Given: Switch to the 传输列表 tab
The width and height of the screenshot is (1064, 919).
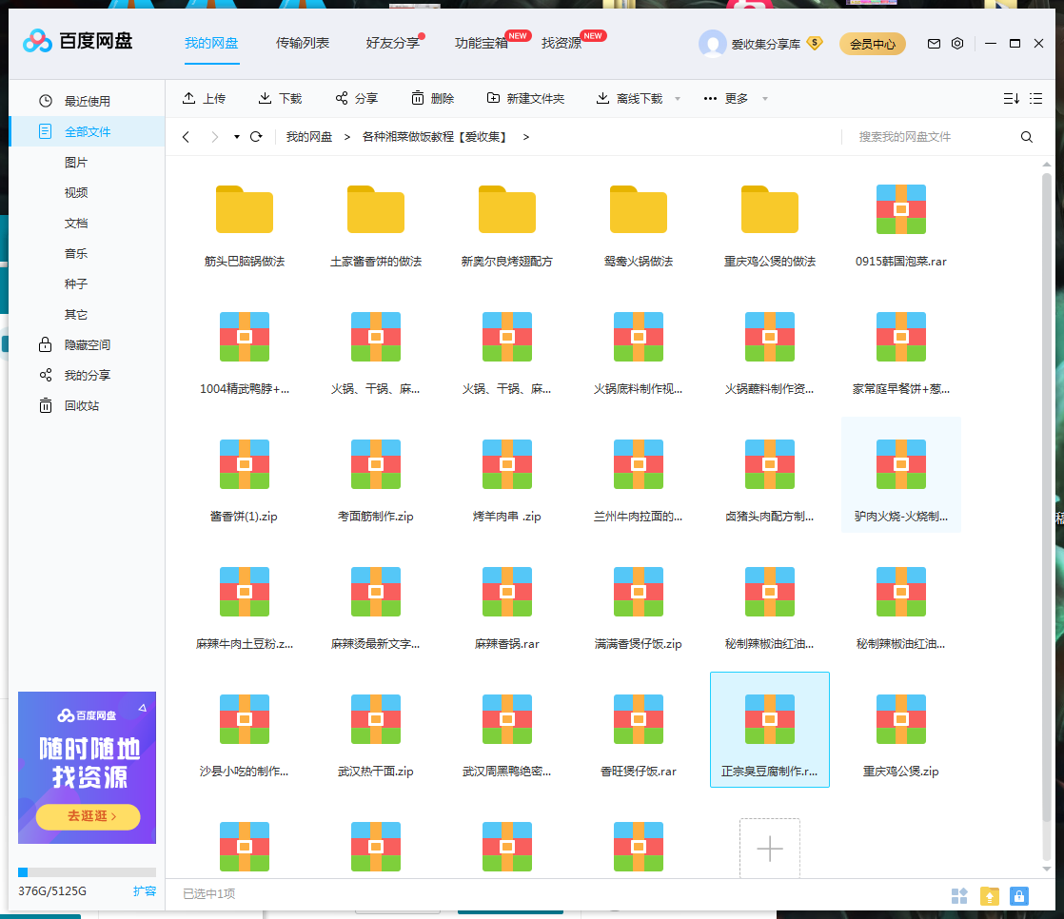Looking at the screenshot, I should (x=303, y=43).
